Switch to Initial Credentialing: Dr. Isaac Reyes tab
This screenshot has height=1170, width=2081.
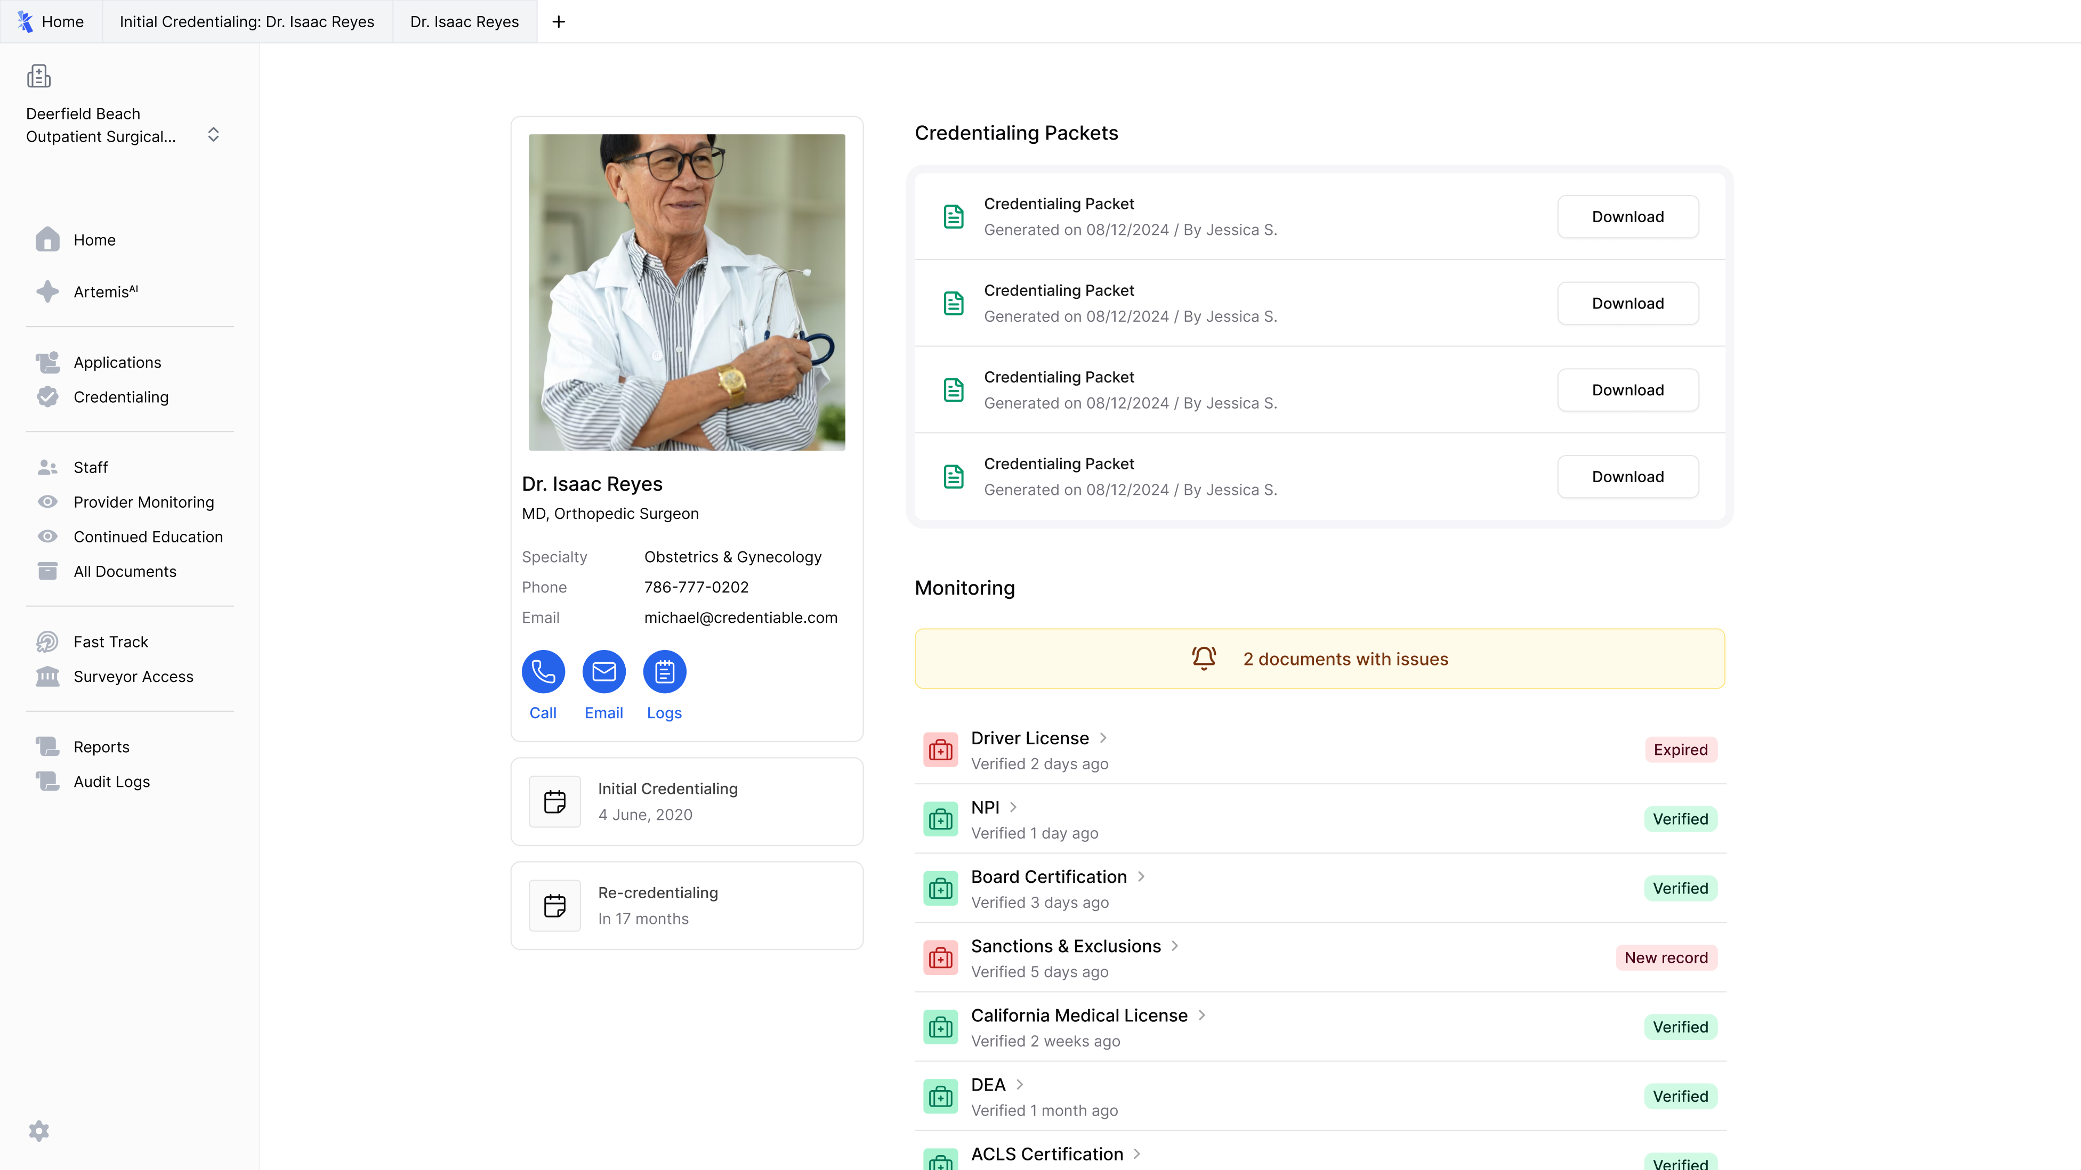pos(246,22)
